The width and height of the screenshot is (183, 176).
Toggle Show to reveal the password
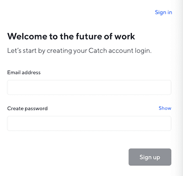[165, 108]
